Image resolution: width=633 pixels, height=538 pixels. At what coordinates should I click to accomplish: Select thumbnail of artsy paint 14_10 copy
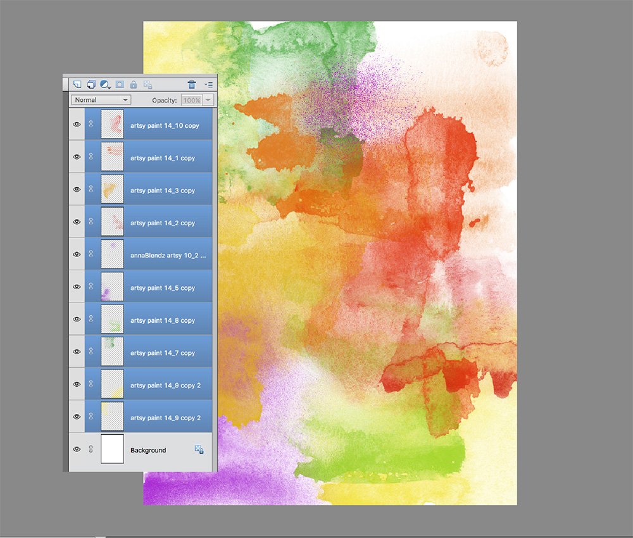click(112, 124)
